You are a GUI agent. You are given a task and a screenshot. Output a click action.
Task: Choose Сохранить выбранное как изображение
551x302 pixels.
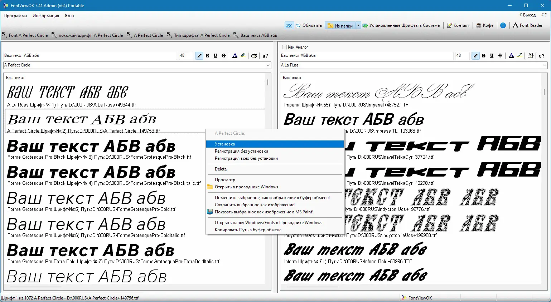(x=275, y=205)
